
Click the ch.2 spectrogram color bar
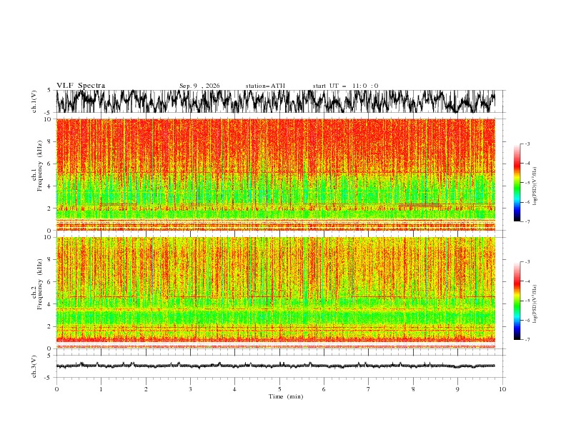pos(517,301)
